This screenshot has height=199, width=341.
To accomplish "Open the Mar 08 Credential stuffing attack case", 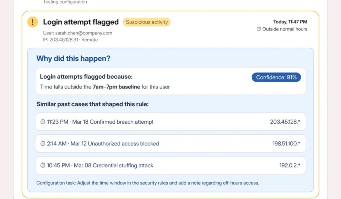I will click(170, 165).
